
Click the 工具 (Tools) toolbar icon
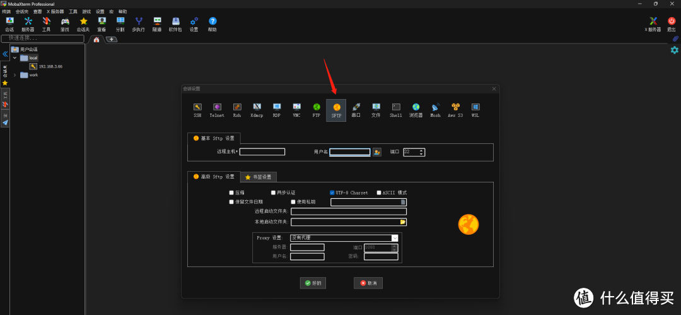click(47, 25)
